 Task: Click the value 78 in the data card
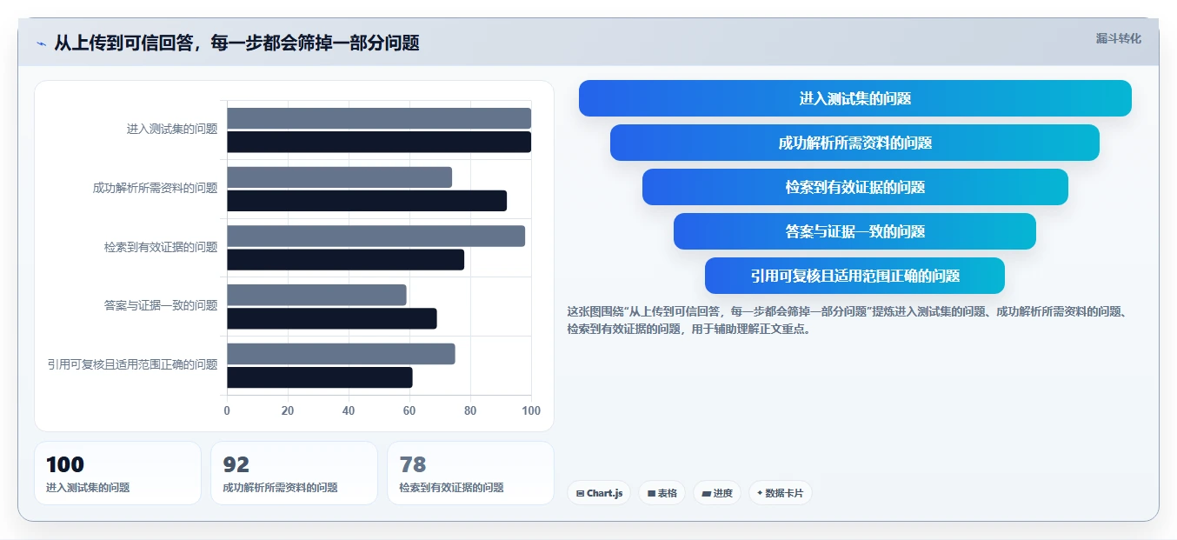click(413, 465)
